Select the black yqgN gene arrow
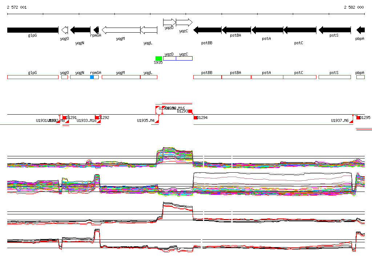Screen dimensions: 372x259 tap(80, 30)
